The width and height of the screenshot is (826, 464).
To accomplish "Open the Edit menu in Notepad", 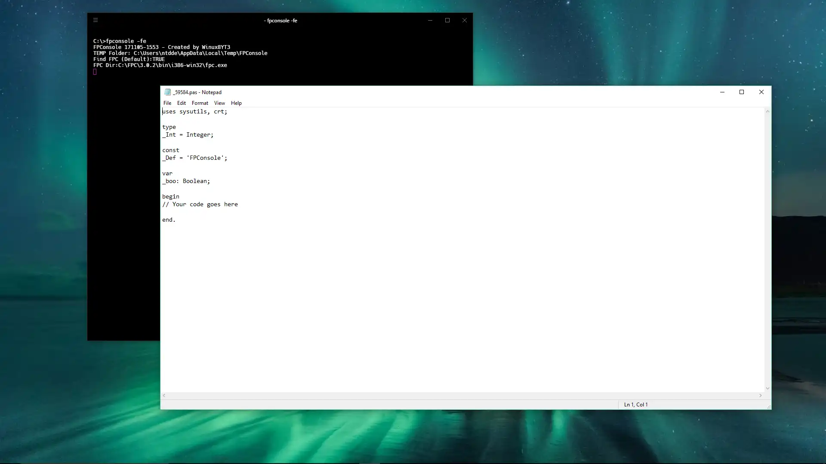I will coord(182,103).
